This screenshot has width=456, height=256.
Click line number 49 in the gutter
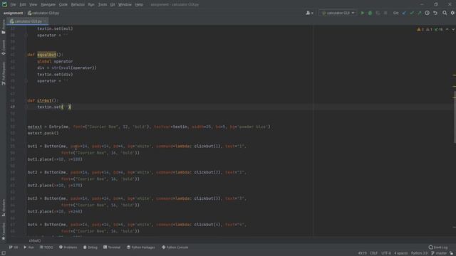pos(13,107)
